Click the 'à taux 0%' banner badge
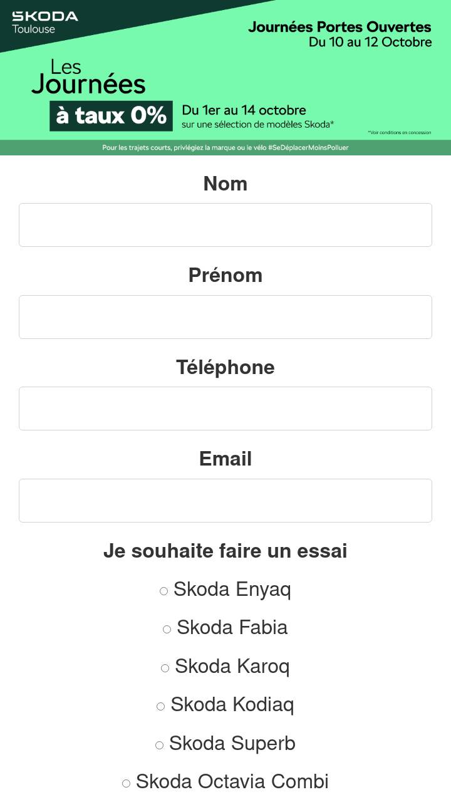Screen dimensions: 451x802 (x=111, y=116)
